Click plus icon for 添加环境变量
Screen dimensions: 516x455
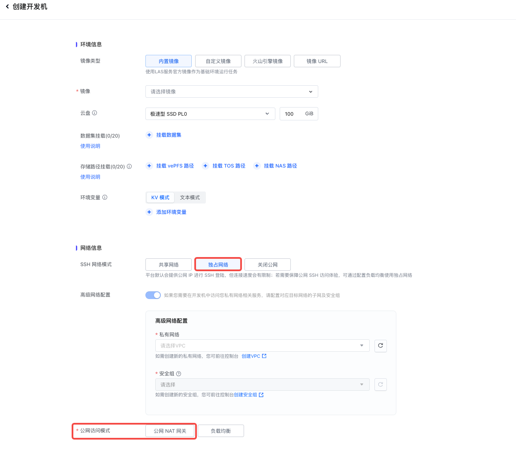click(149, 212)
